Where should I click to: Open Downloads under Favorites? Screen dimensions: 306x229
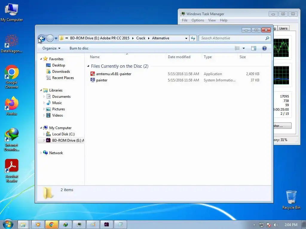(x=61, y=72)
